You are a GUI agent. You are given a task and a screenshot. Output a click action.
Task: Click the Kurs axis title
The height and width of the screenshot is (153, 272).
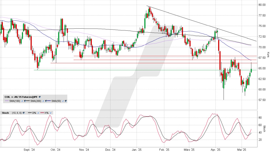click(x=268, y=55)
